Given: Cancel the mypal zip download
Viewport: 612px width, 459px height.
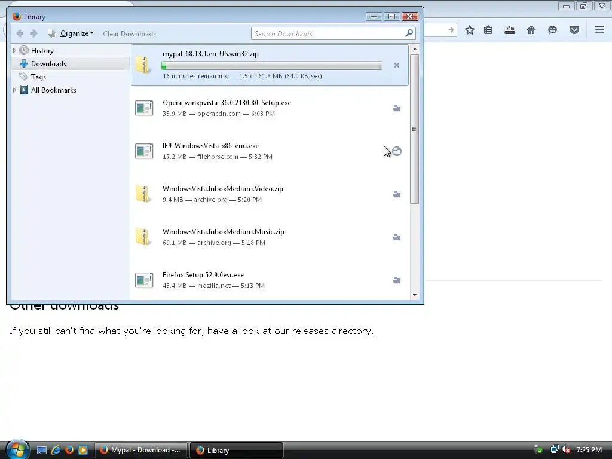Looking at the screenshot, I should click(x=397, y=65).
